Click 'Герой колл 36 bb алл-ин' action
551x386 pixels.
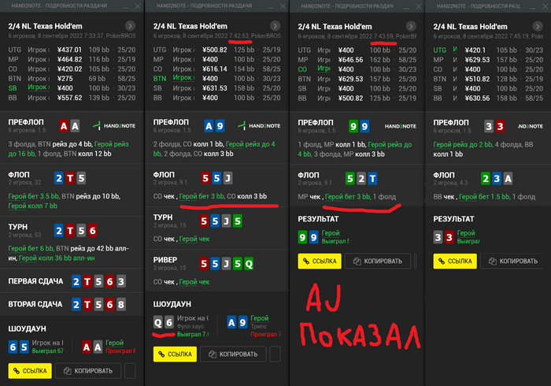[x=57, y=258]
